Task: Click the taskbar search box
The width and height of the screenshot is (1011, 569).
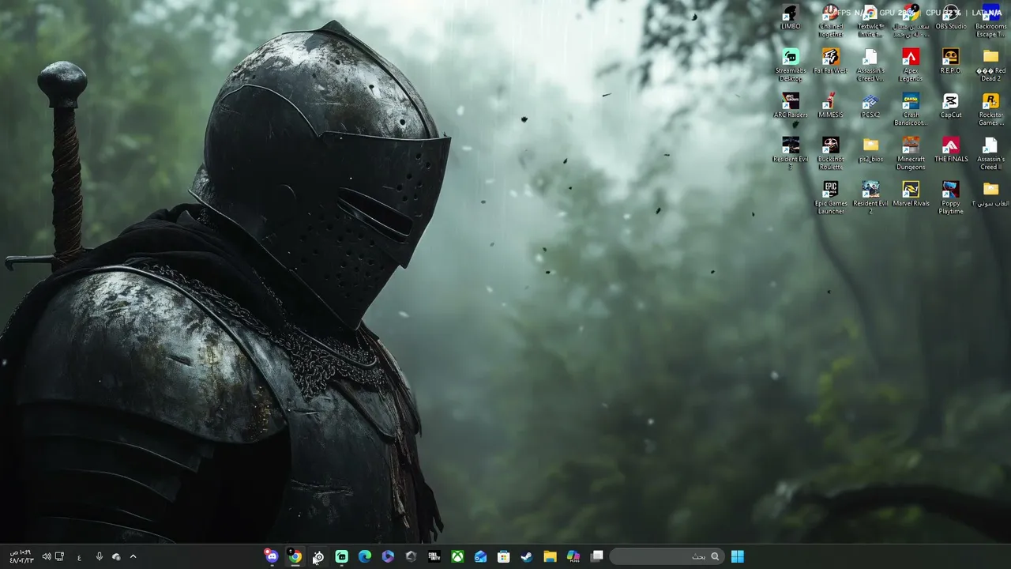Action: (x=667, y=556)
